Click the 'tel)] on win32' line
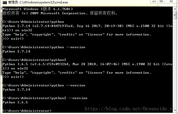 (x=17, y=30)
